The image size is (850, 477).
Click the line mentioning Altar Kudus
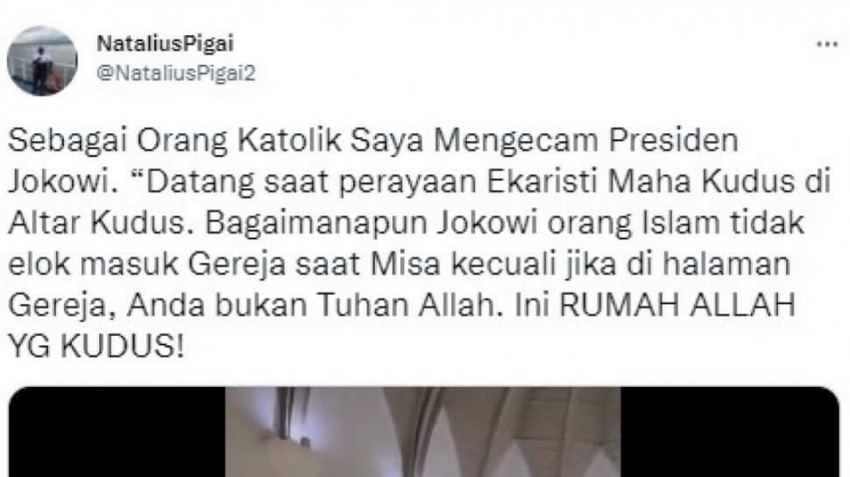click(406, 223)
